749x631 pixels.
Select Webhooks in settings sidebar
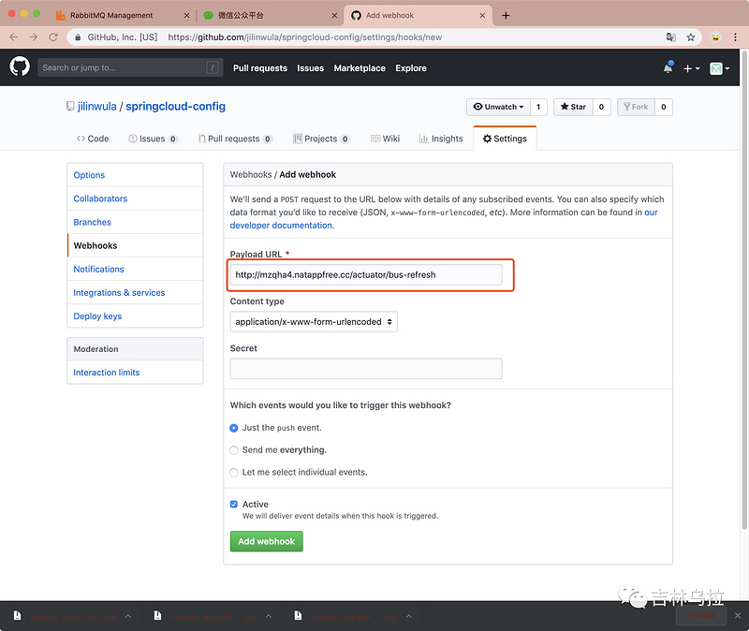pos(135,245)
